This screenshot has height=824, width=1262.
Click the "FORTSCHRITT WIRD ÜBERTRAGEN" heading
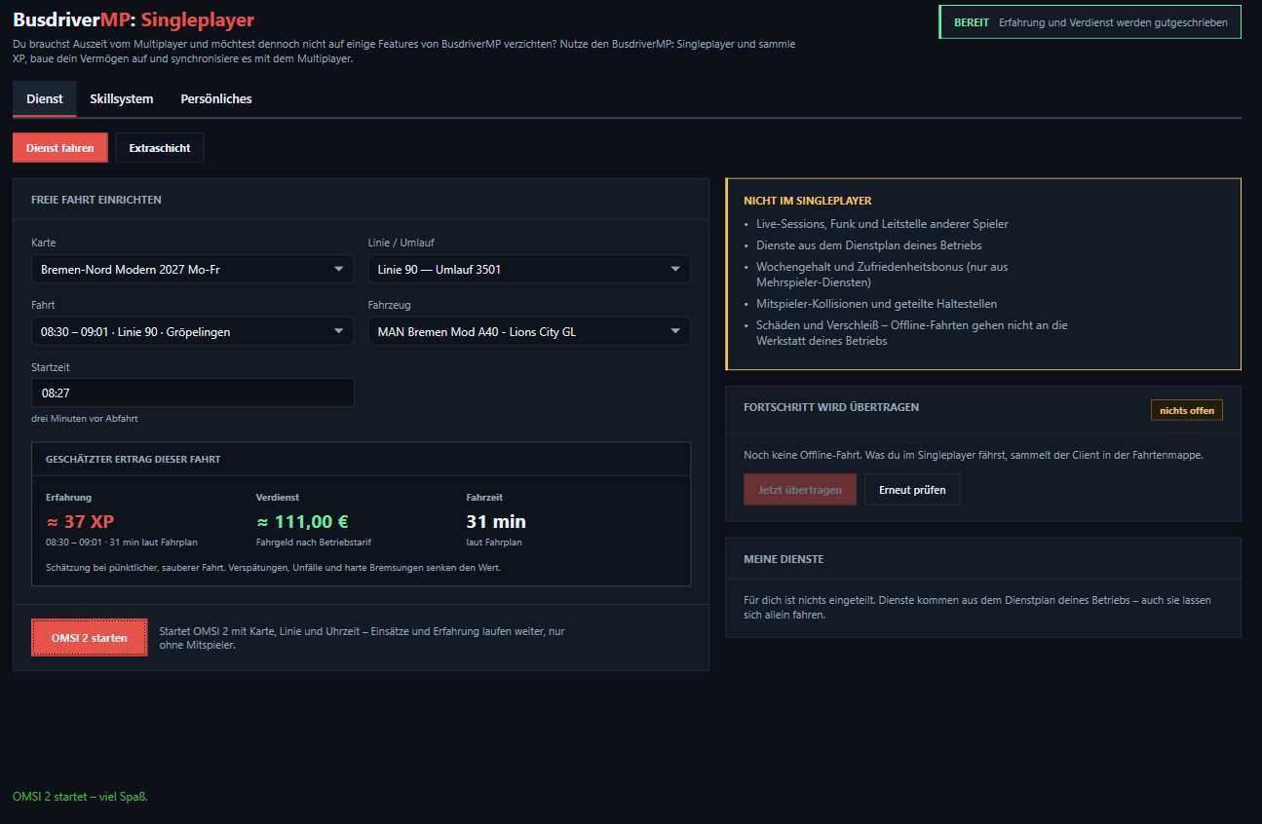(831, 407)
